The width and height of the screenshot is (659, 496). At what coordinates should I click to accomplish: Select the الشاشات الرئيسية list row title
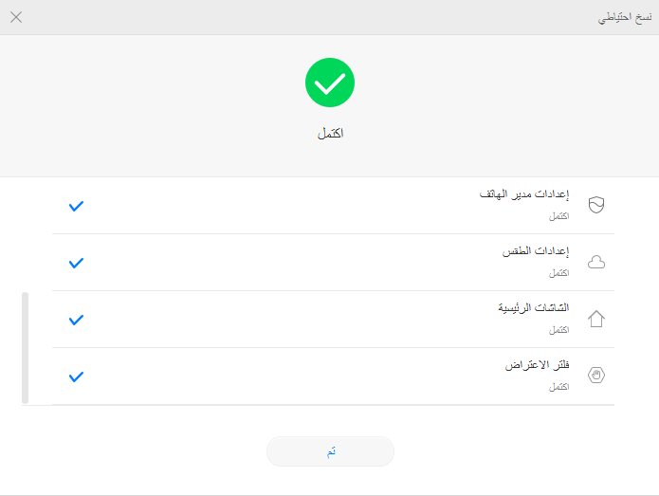pos(534,308)
